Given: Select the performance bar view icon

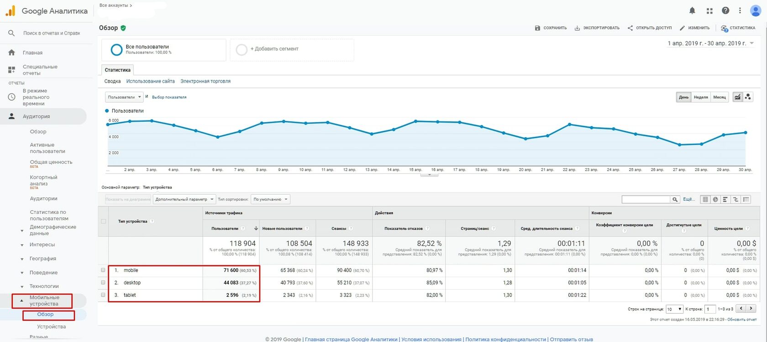Looking at the screenshot, I should [x=725, y=199].
